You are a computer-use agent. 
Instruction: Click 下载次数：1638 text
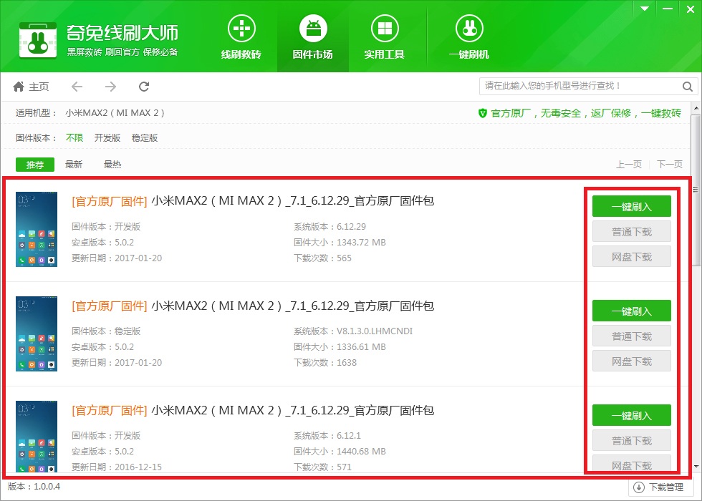[x=325, y=362]
